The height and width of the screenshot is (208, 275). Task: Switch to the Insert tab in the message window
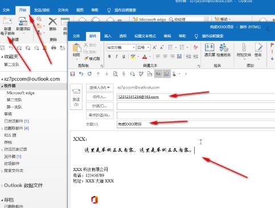pos(108,36)
